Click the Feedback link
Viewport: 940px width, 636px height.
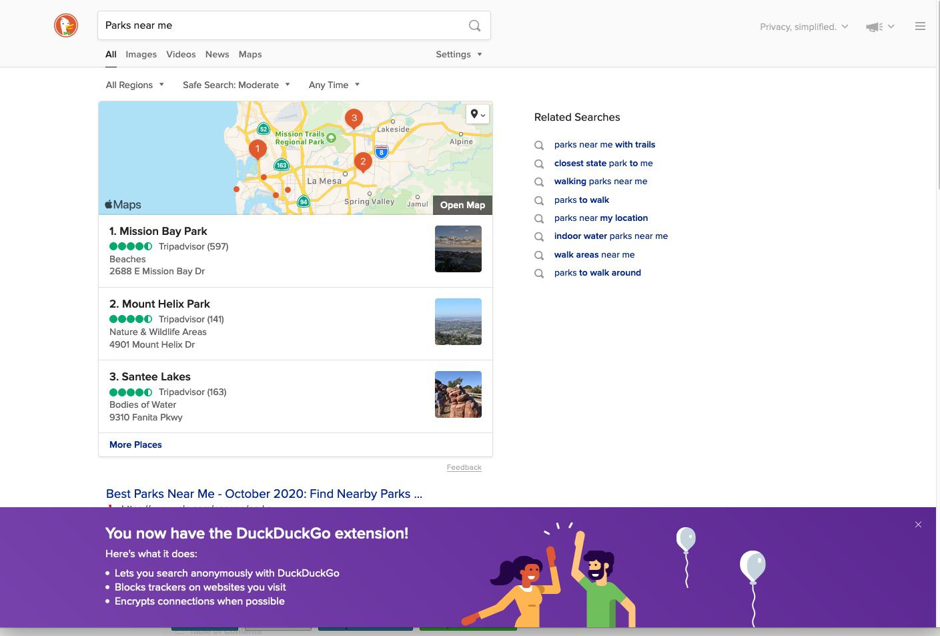click(x=464, y=467)
